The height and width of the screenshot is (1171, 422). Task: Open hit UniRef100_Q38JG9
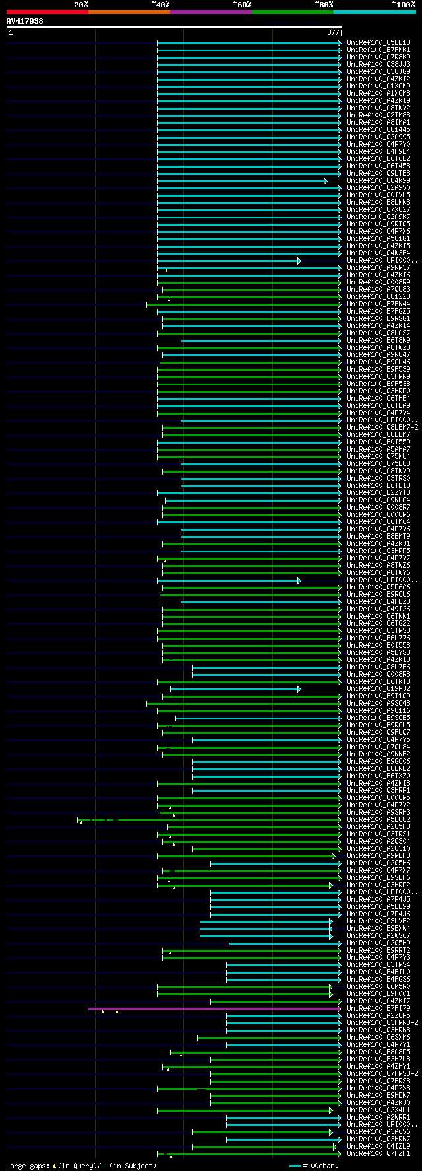378,71
